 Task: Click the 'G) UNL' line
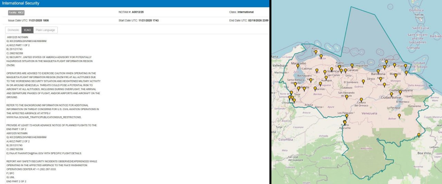10,177
